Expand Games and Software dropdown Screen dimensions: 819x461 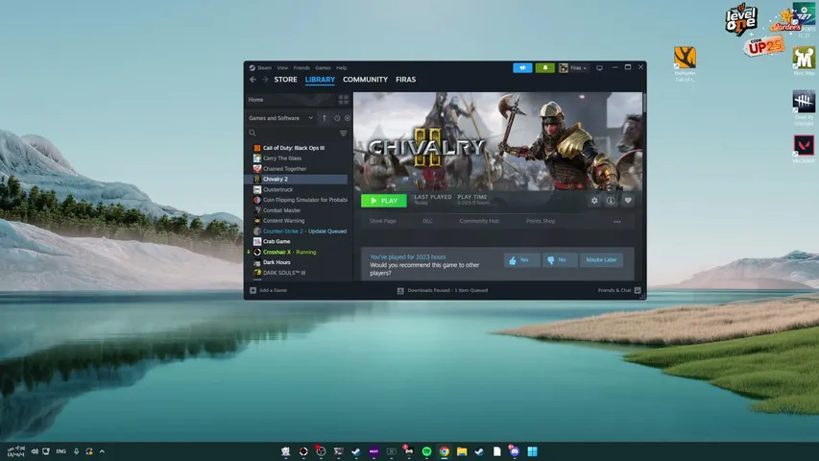coord(281,118)
